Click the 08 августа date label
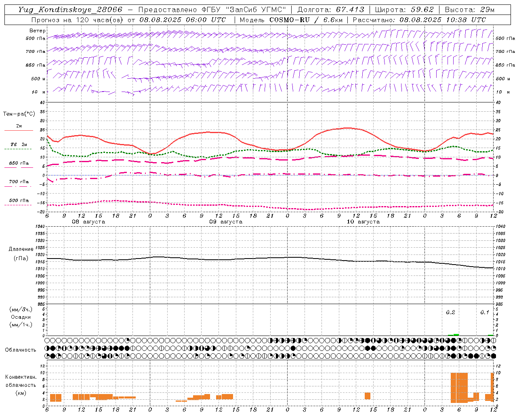The image size is (517, 413). [x=88, y=222]
